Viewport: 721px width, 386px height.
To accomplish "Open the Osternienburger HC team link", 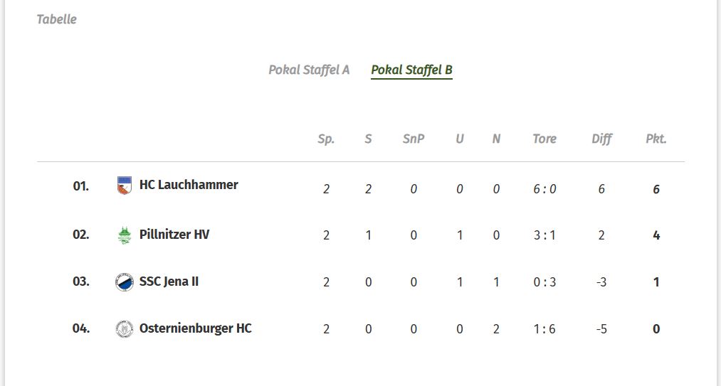I will 196,328.
